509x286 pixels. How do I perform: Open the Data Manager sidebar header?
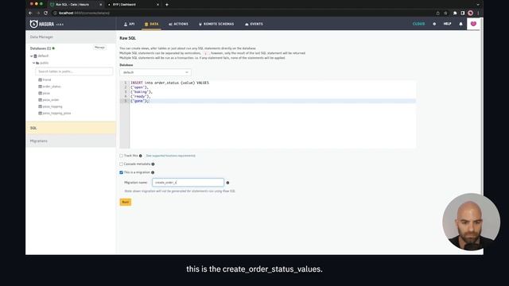coord(71,37)
